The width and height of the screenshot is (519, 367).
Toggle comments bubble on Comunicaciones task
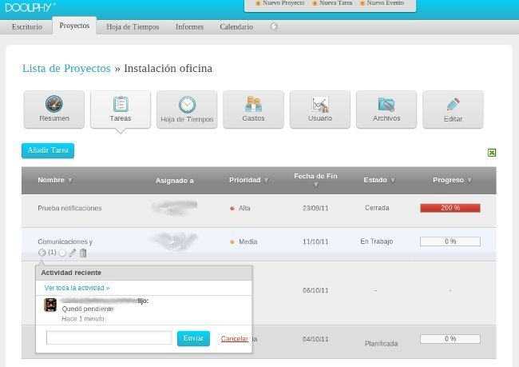42,253
